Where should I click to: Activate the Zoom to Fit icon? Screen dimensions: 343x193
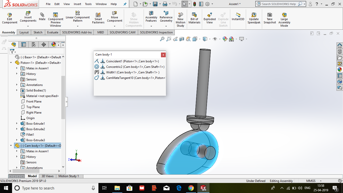coord(162,39)
